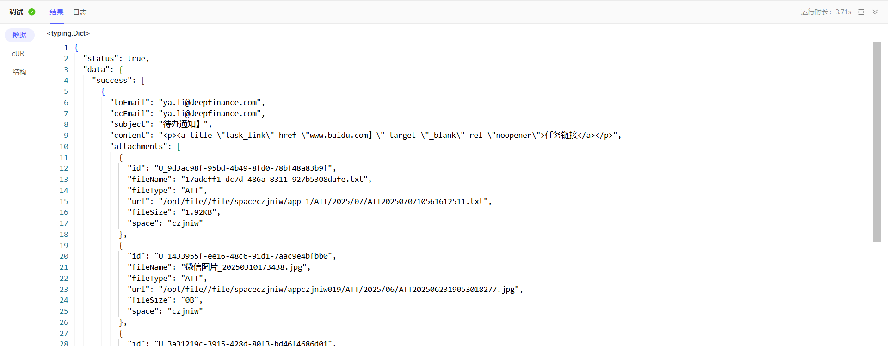Image resolution: width=888 pixels, height=347 pixels.
Task: Click the 调试 panel title
Action: (16, 12)
